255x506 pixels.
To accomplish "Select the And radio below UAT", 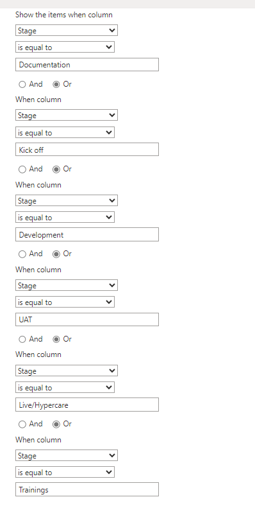I will coord(22,340).
